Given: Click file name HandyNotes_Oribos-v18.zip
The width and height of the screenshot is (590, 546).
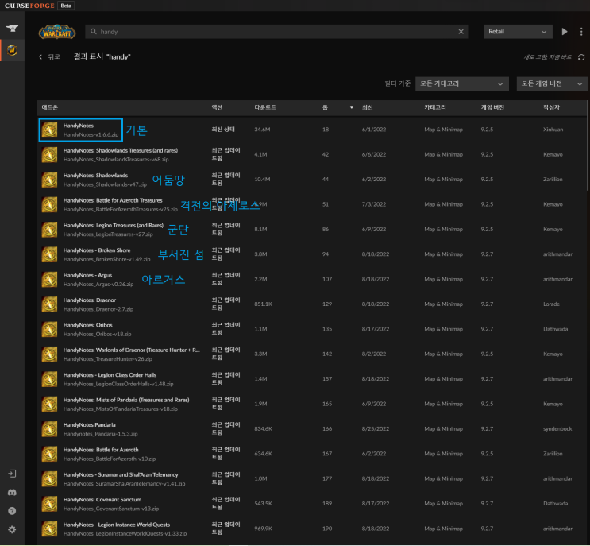Looking at the screenshot, I should coord(97,335).
